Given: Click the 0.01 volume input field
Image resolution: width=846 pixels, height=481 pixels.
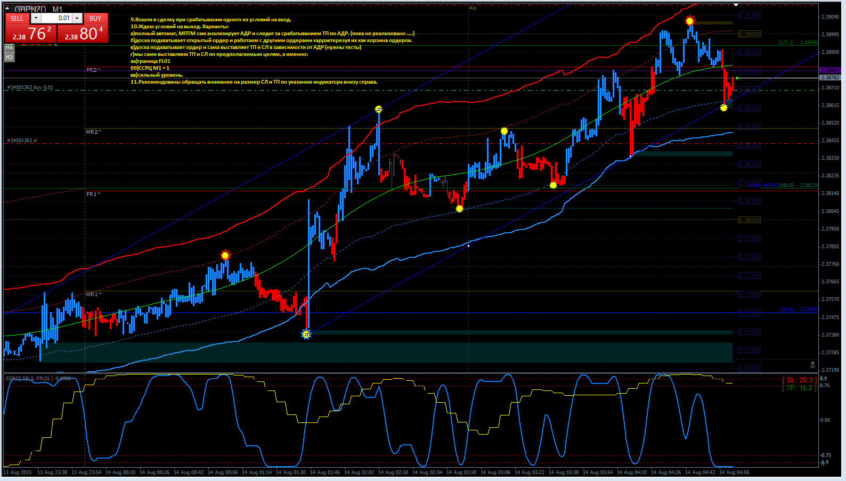Looking at the screenshot, I should coord(56,18).
